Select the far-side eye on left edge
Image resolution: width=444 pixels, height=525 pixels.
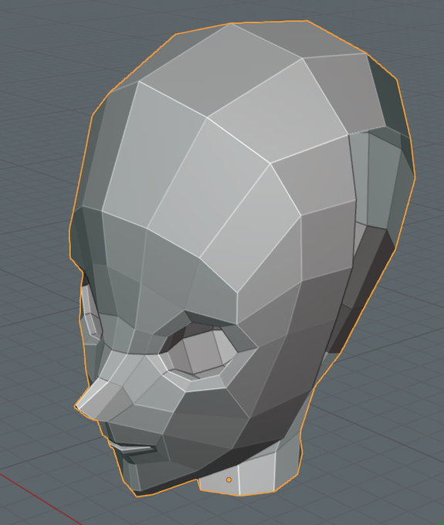click(90, 311)
